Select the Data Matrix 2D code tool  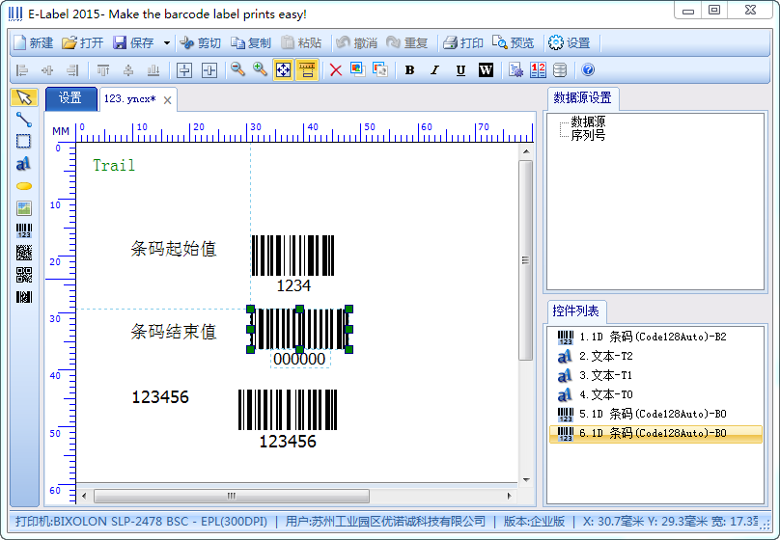[x=24, y=253]
